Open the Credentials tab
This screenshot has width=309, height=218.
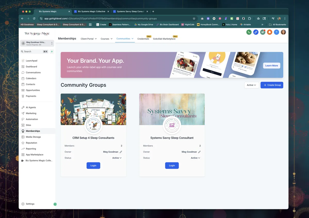pyautogui.click(x=143, y=39)
